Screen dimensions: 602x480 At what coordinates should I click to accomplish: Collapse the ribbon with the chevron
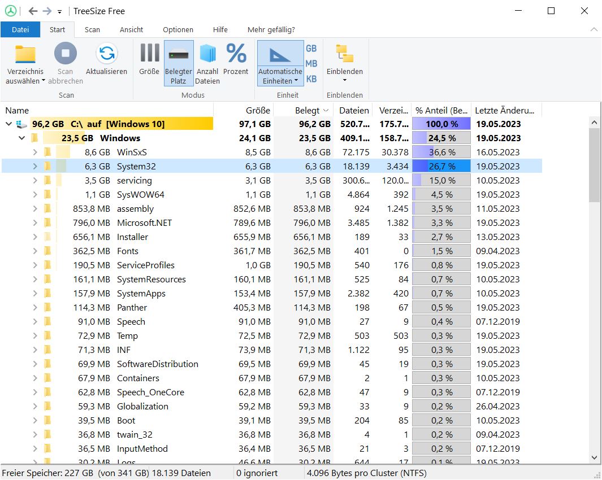(594, 29)
